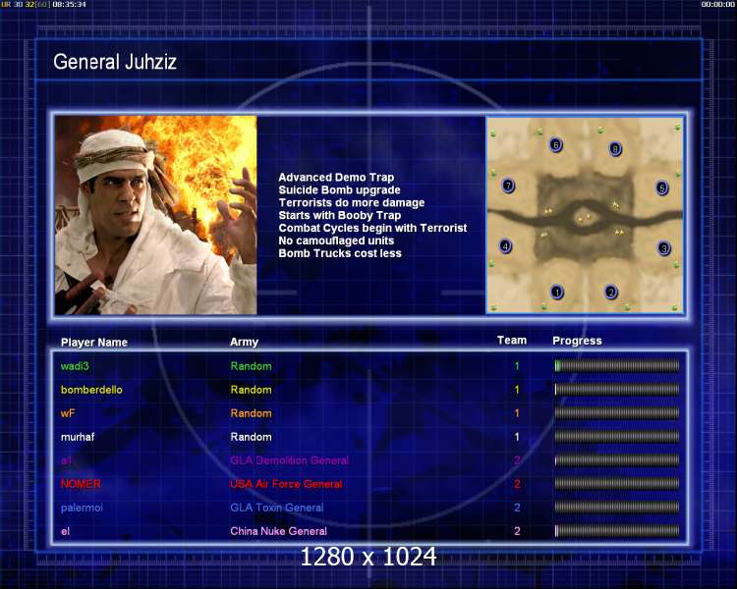Click bomberdello's loading progress bar

click(x=617, y=390)
